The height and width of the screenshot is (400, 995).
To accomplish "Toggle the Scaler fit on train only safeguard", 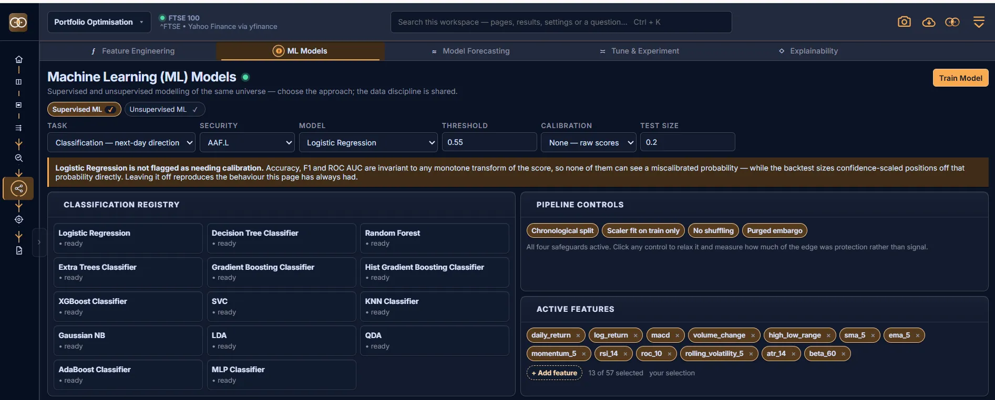I will (643, 230).
